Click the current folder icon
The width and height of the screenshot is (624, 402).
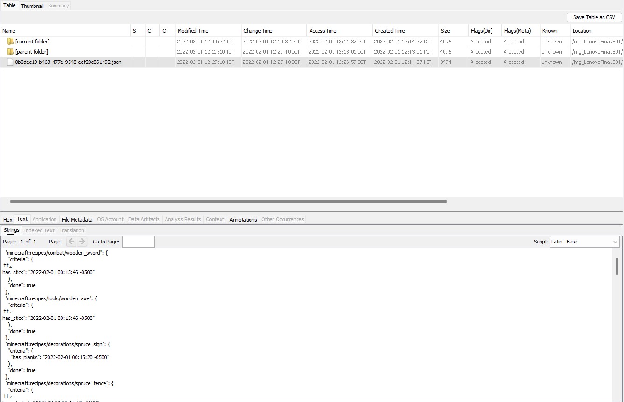tap(10, 42)
